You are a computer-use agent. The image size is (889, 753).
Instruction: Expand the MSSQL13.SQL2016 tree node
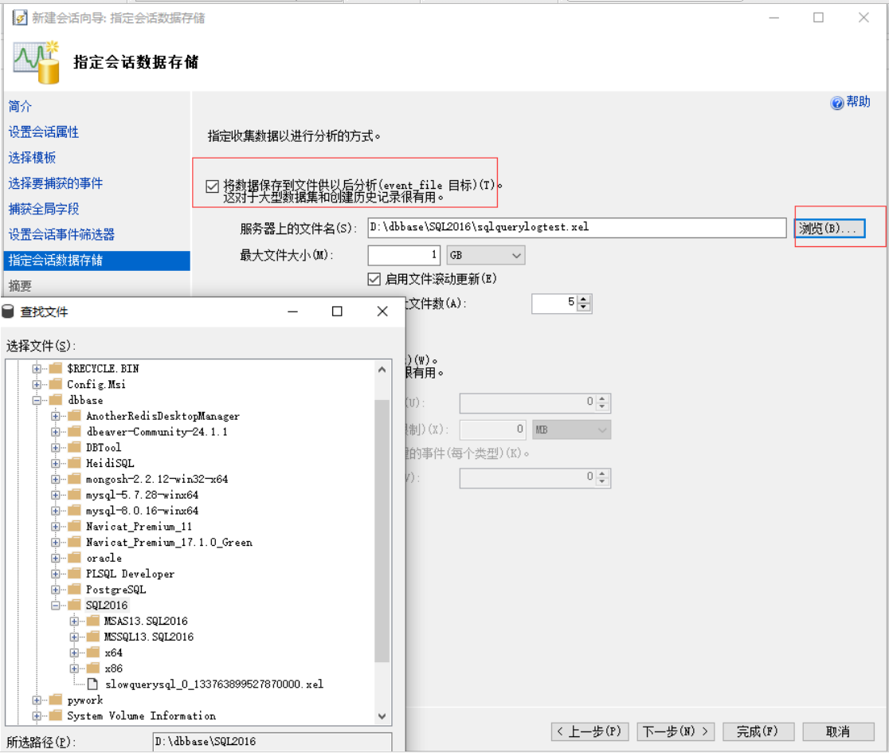tap(74, 637)
